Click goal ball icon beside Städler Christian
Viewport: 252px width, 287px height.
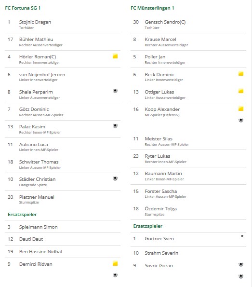point(115,178)
